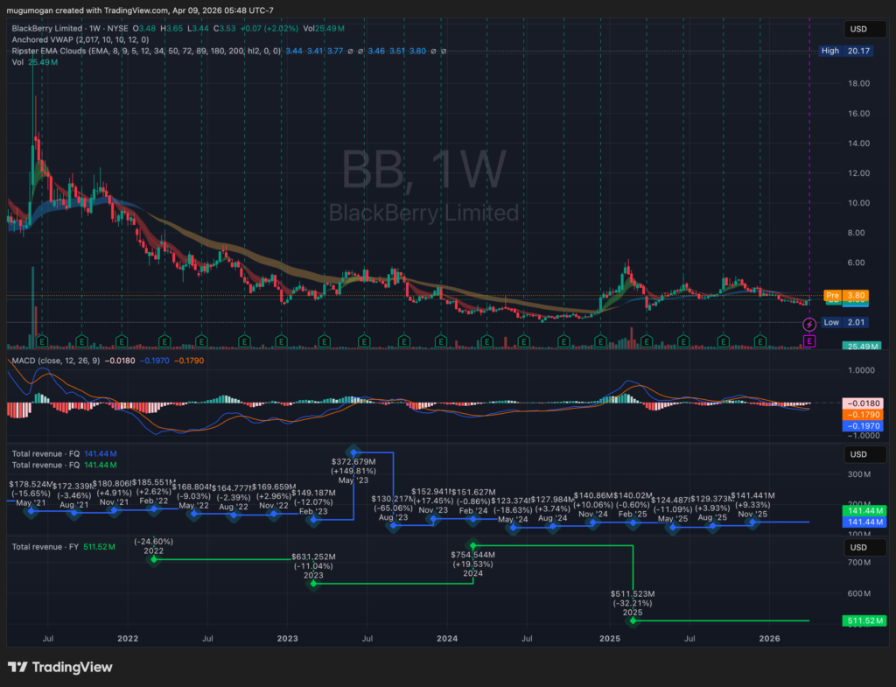Image resolution: width=896 pixels, height=687 pixels.
Task: Click the orange Pre 3.80 price label
Action: coord(833,296)
